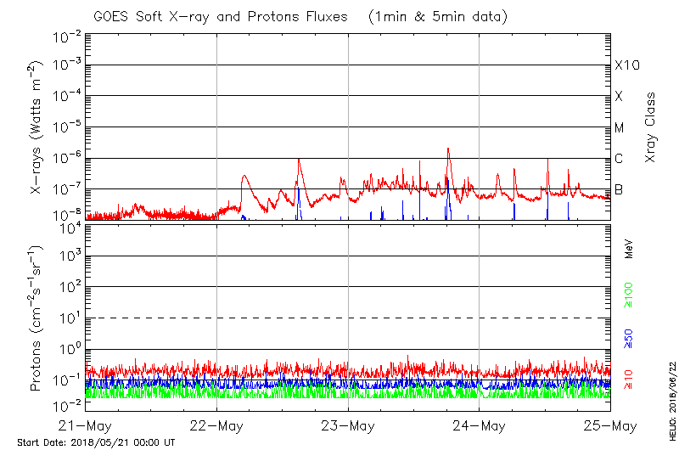Click the '(1min & 5min data)' title text
The width and height of the screenshot is (679, 450).
(x=435, y=16)
